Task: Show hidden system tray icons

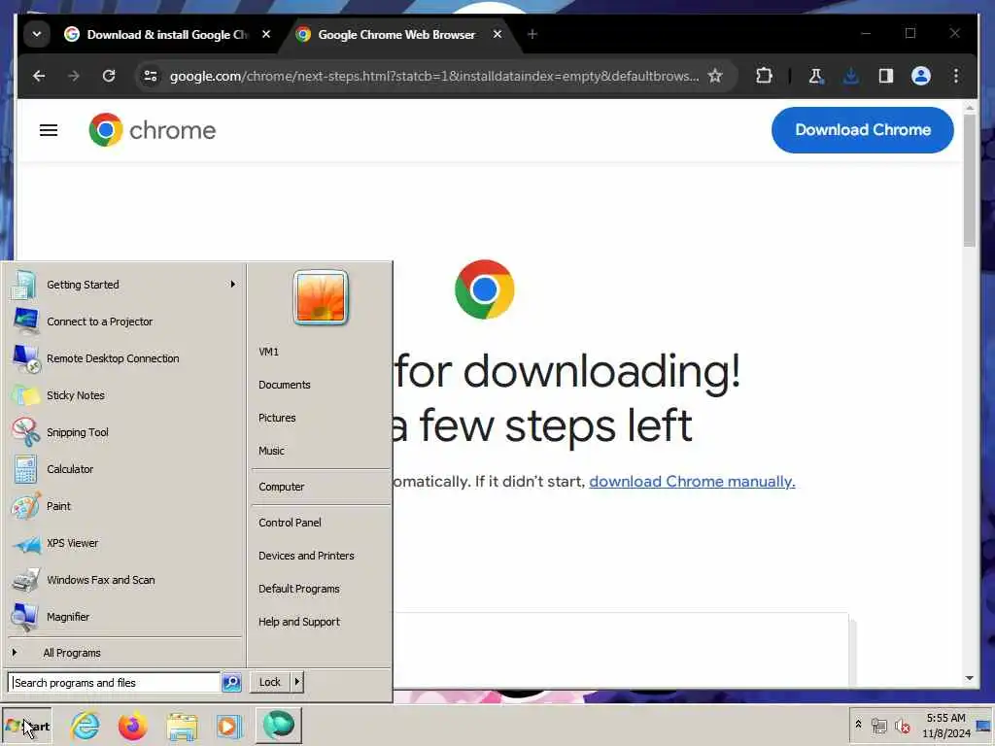Action: tap(858, 724)
